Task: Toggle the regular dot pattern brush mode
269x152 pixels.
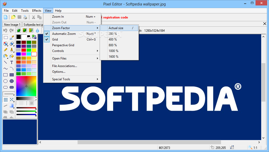Action: [x=6, y=100]
